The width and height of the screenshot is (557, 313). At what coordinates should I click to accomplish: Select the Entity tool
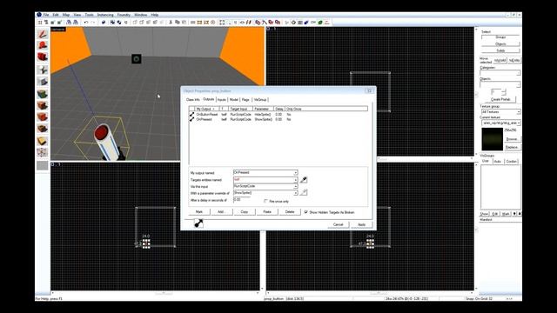pos(43,70)
